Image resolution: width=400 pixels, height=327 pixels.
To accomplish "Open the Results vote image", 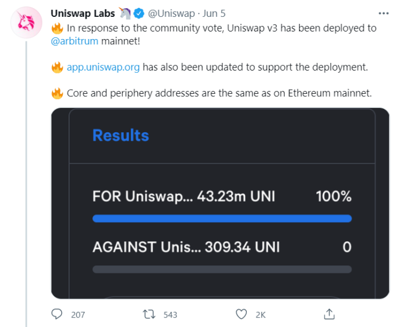I will click(221, 175).
